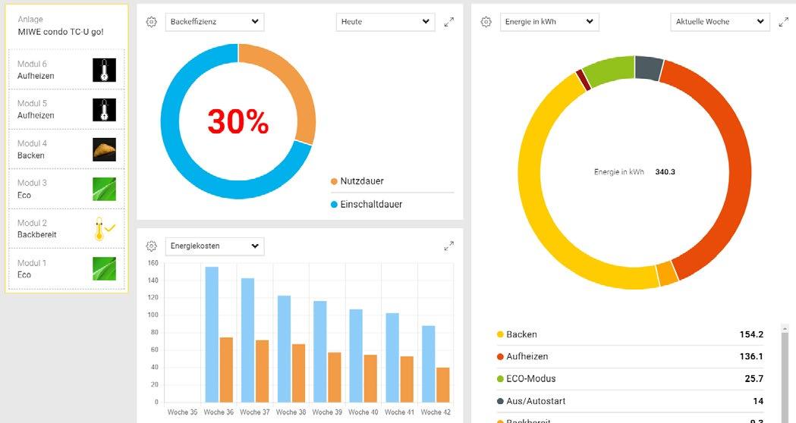This screenshot has height=423, width=796.
Task: Expand the Energiekosten chart to fullscreen
Action: click(x=448, y=246)
